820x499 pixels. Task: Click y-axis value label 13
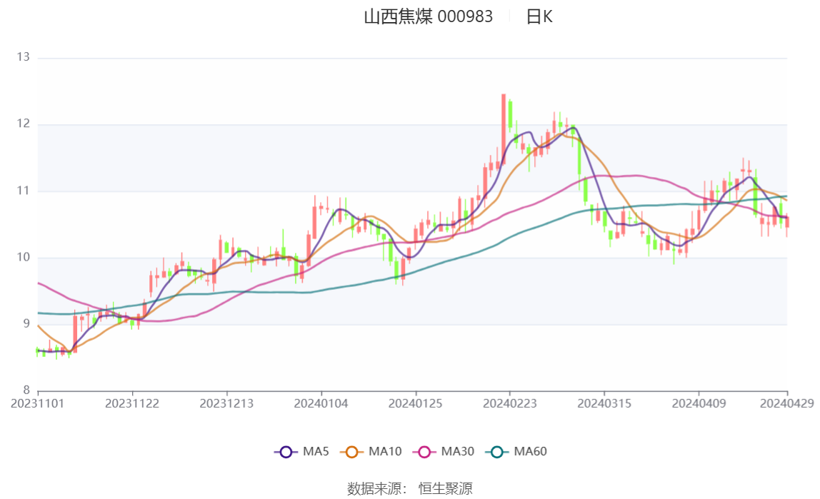(23, 57)
